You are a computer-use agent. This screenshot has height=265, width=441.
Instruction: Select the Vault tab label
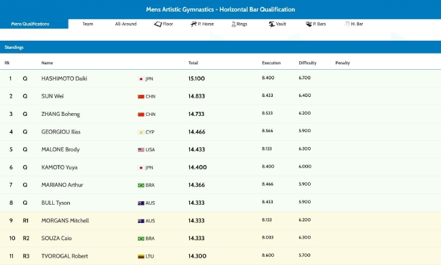[281, 24]
